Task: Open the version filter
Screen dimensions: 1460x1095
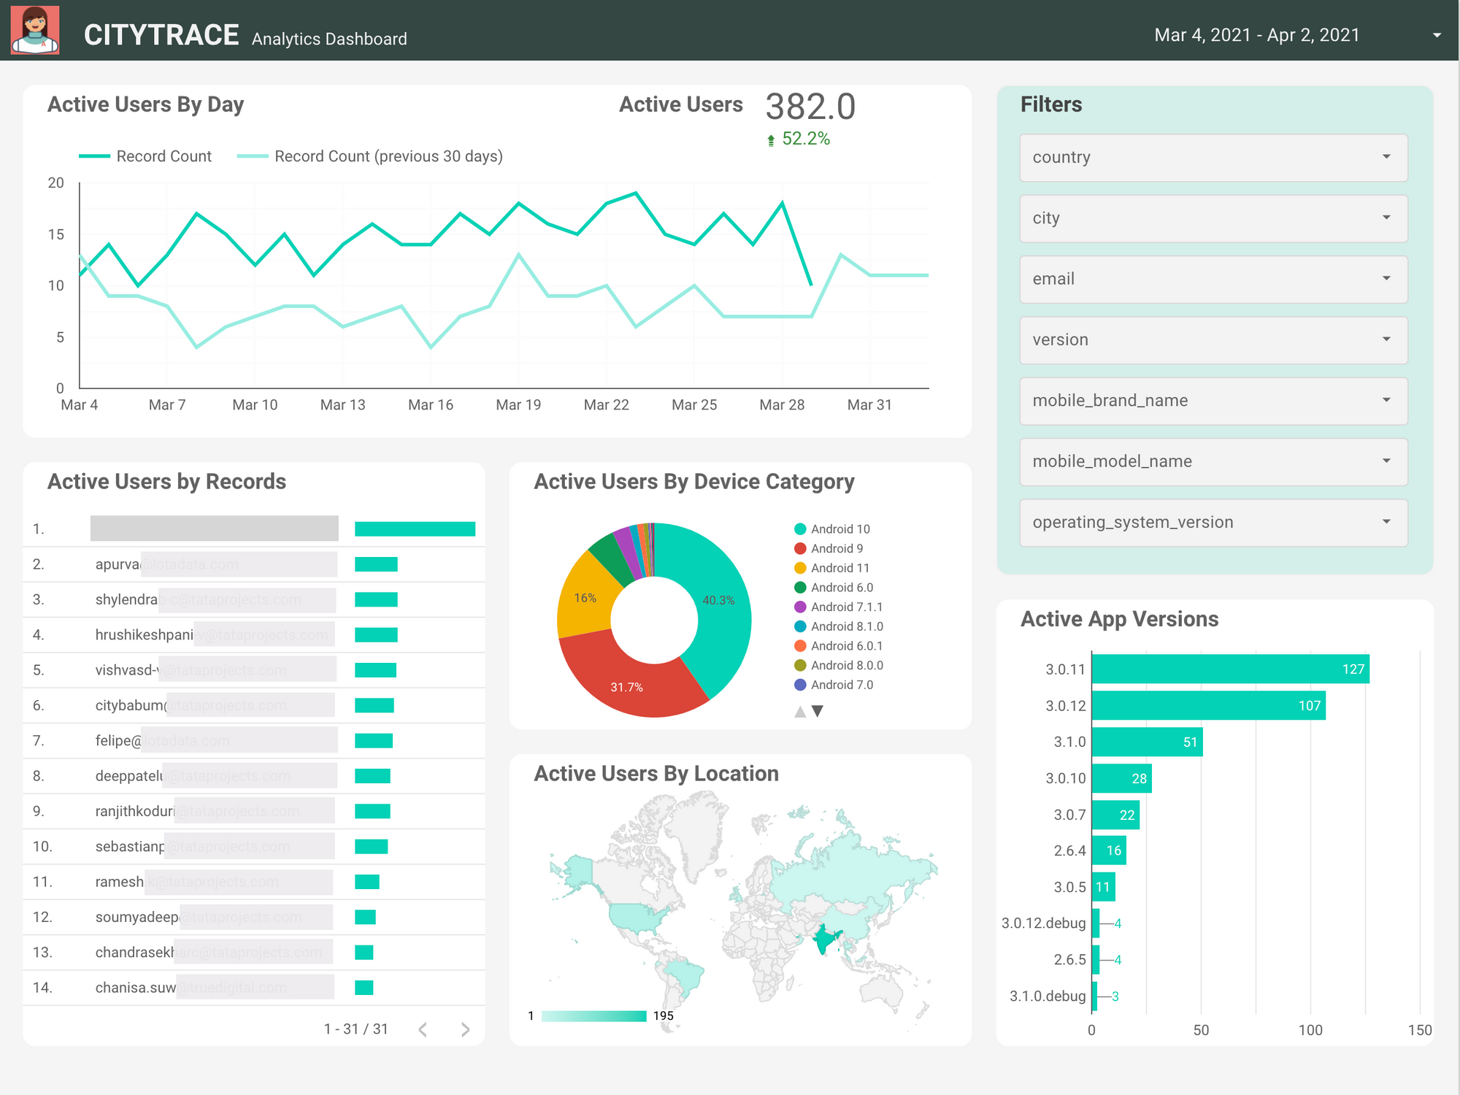Action: click(x=1213, y=340)
